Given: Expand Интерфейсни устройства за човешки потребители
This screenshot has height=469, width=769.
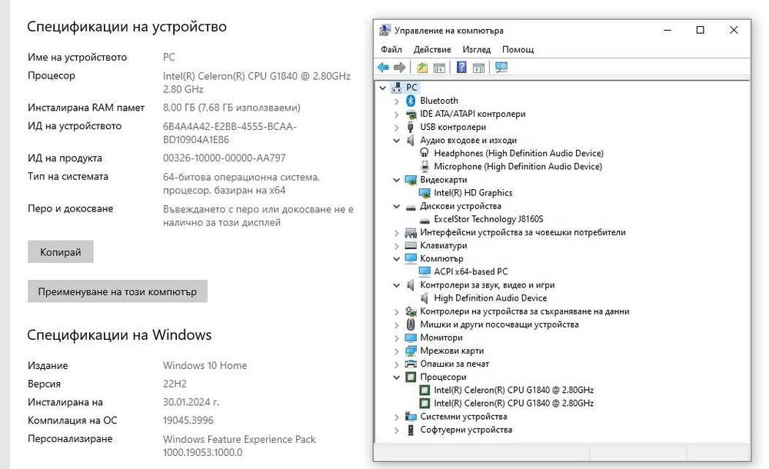Looking at the screenshot, I should point(397,232).
